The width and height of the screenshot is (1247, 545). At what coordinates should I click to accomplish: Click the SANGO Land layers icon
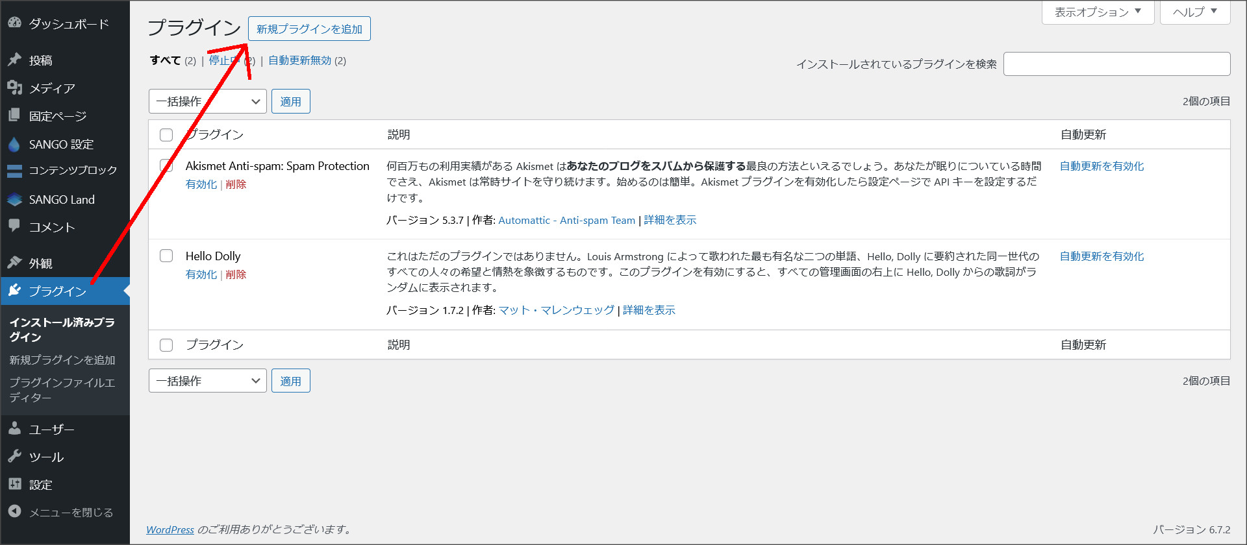point(14,200)
